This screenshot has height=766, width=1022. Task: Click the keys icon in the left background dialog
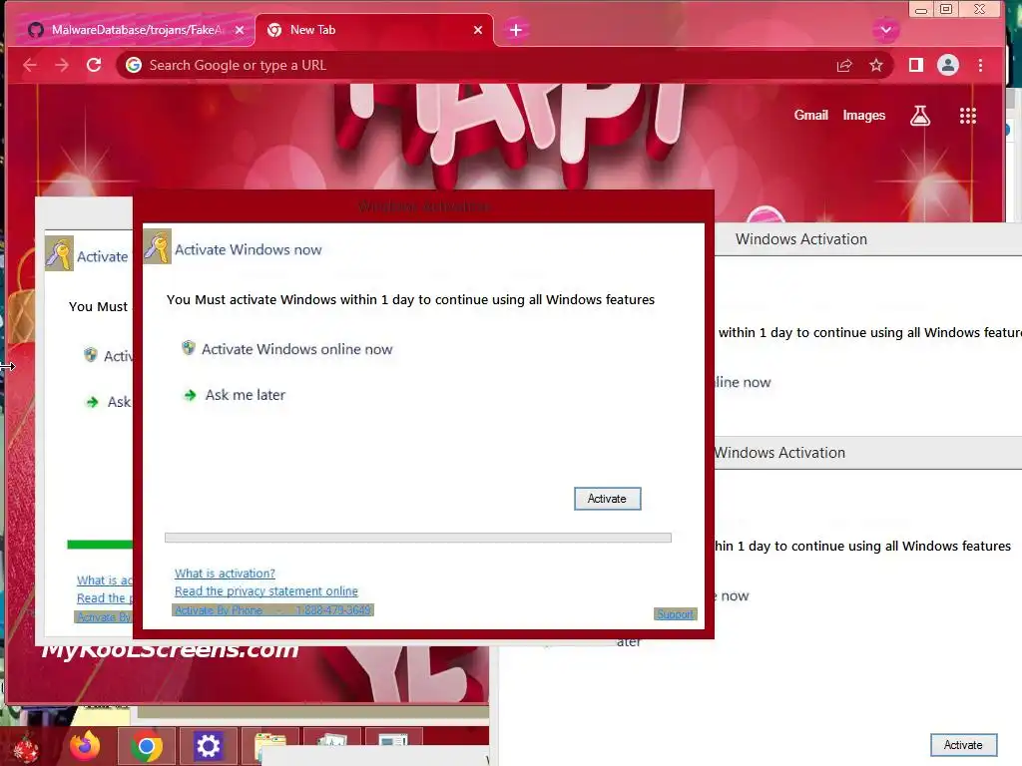tap(59, 254)
